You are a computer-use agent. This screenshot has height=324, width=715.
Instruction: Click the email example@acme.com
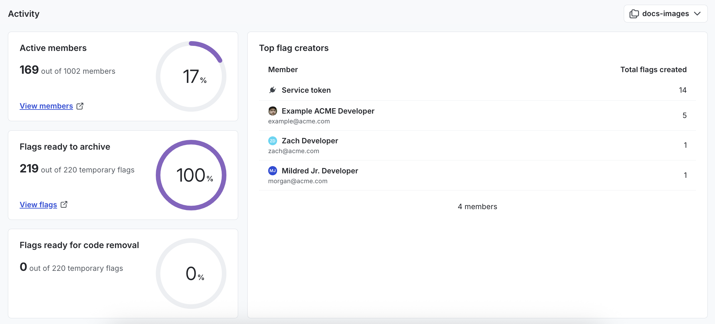[x=299, y=121]
